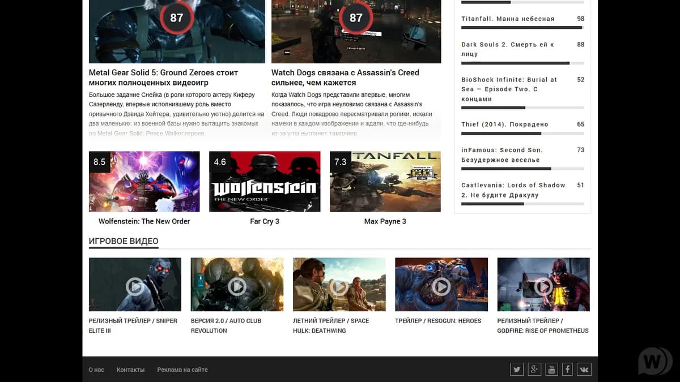The image size is (680, 382).
Task: Open 'inFamous: Second Son' review
Action: pyautogui.click(x=502, y=155)
